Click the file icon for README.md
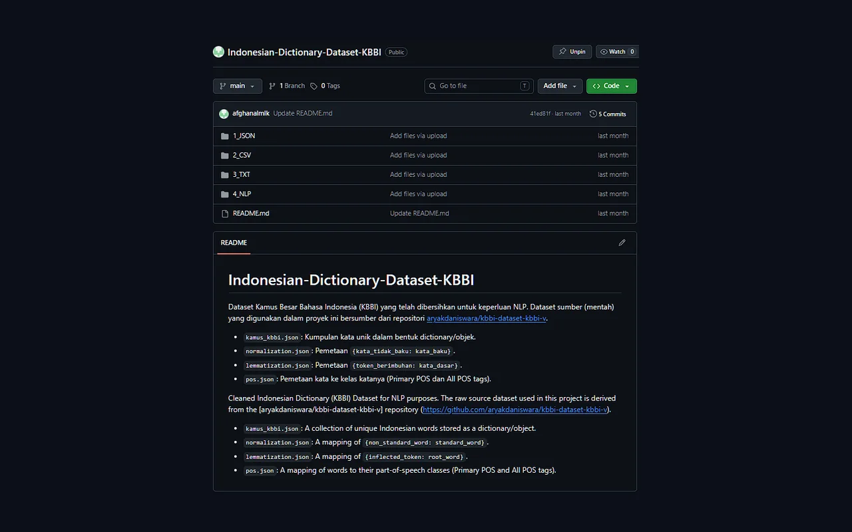The height and width of the screenshot is (532, 852). 225,213
